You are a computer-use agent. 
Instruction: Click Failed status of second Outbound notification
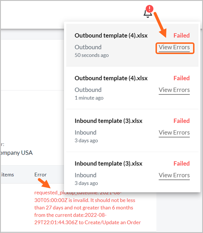(181, 78)
